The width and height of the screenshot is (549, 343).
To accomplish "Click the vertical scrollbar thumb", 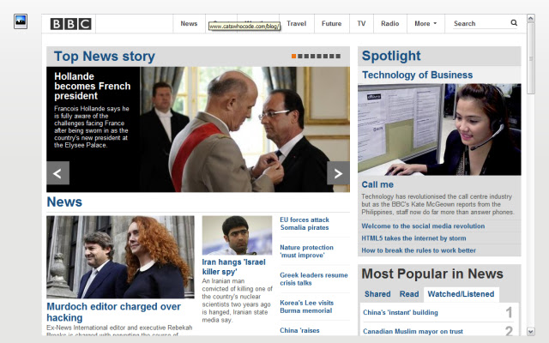I will coord(531,58).
